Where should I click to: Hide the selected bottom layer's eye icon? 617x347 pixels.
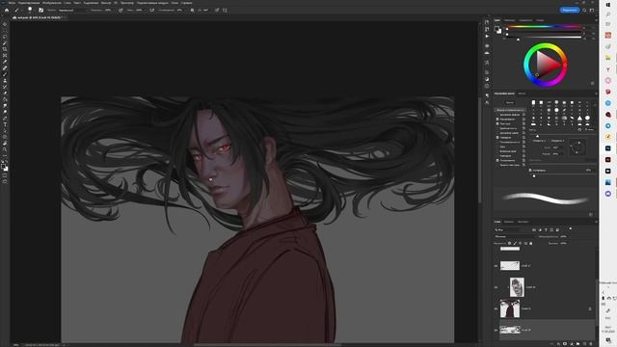496,330
